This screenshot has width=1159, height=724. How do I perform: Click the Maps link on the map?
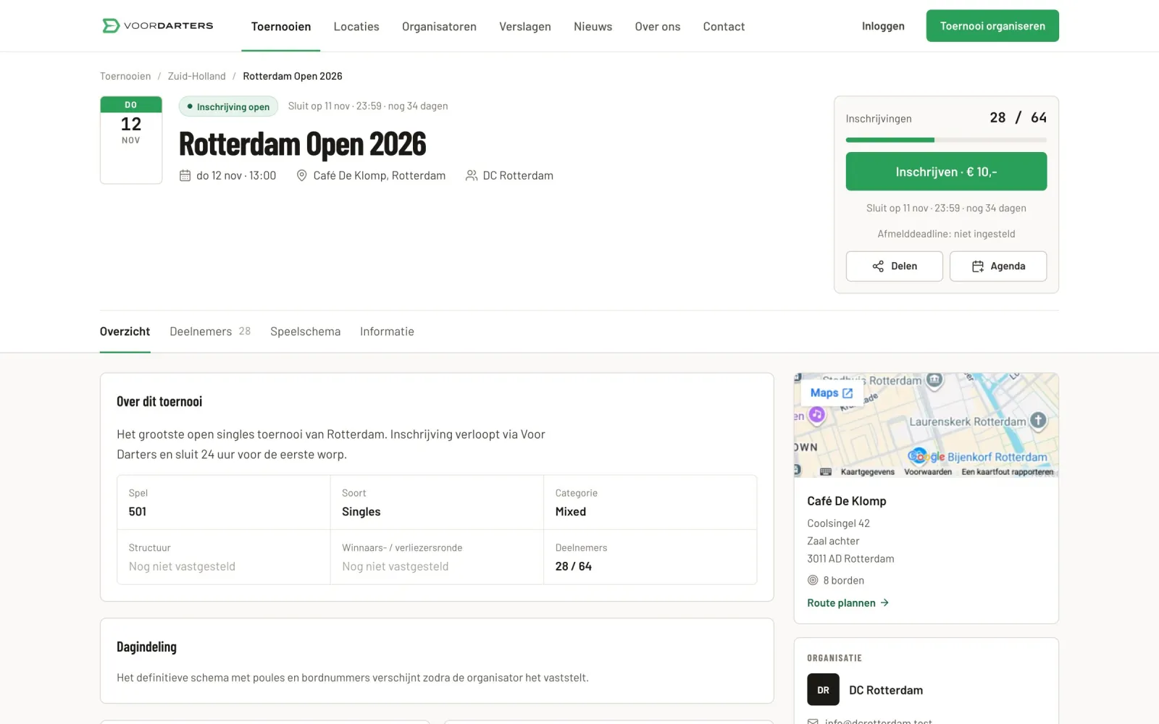[832, 393]
